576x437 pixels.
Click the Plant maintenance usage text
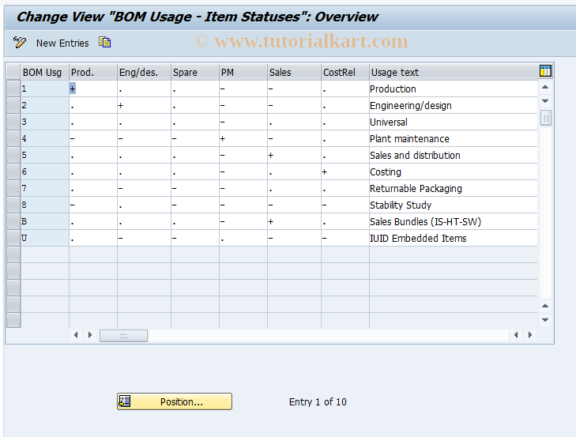[409, 138]
